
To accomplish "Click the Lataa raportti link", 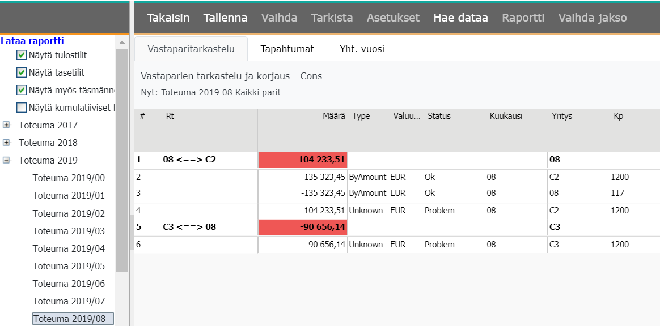I will click(32, 41).
